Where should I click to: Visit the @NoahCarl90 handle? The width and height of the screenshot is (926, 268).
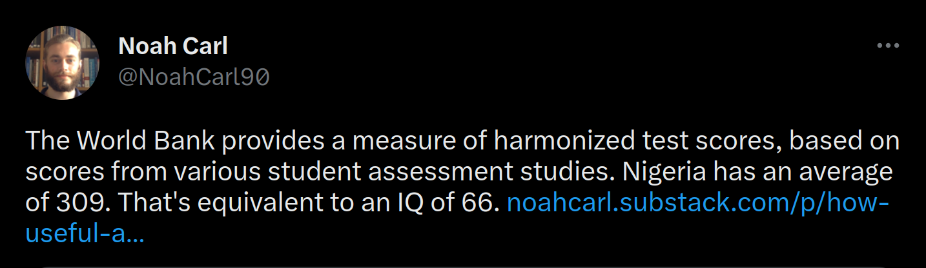194,77
